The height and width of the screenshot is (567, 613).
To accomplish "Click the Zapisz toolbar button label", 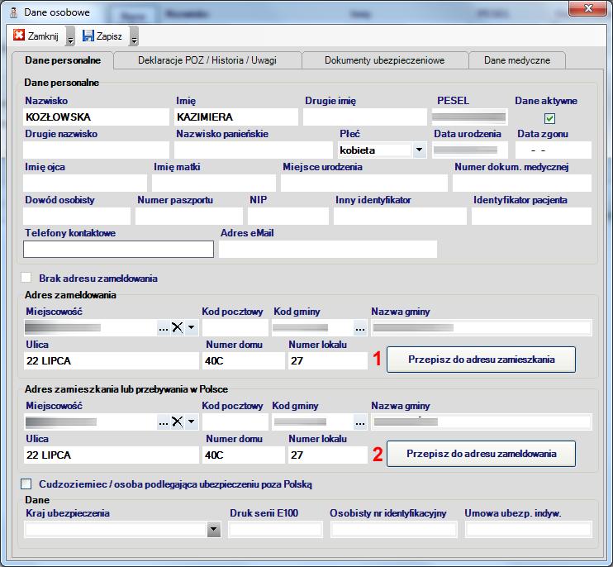I will coord(109,36).
